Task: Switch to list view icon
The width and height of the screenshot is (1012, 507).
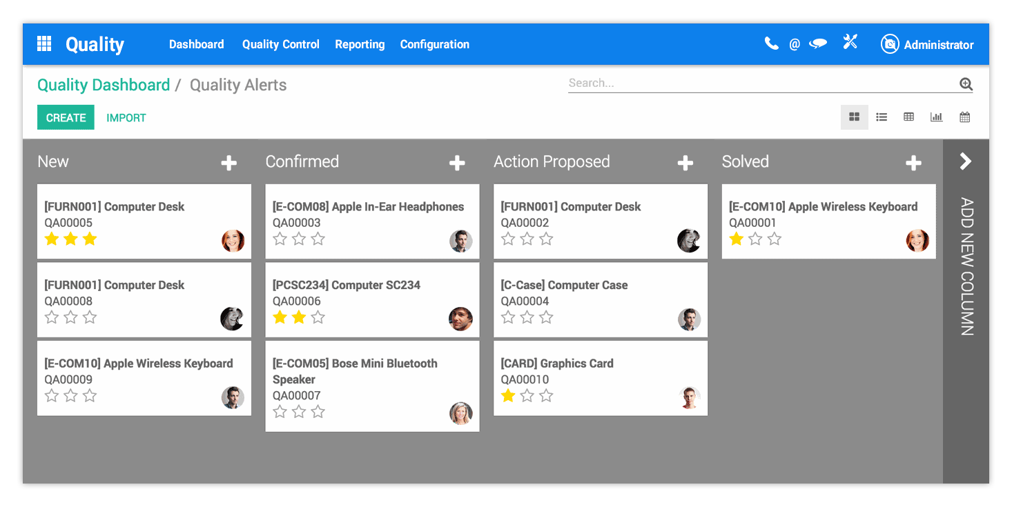Action: point(882,117)
